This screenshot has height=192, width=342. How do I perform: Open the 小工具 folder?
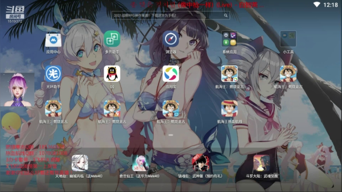tap(288, 39)
